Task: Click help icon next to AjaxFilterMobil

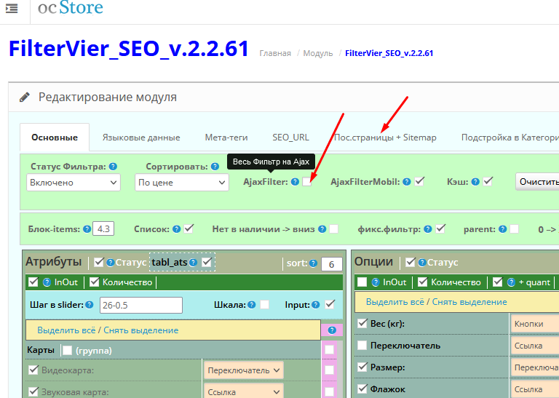Action: click(x=407, y=182)
